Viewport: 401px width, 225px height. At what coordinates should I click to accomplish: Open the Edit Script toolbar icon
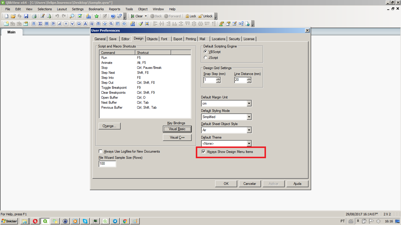point(42,16)
